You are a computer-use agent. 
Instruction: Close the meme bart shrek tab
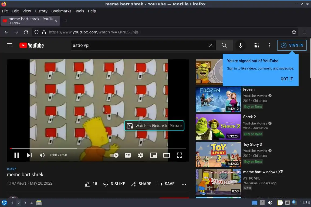click(x=56, y=21)
